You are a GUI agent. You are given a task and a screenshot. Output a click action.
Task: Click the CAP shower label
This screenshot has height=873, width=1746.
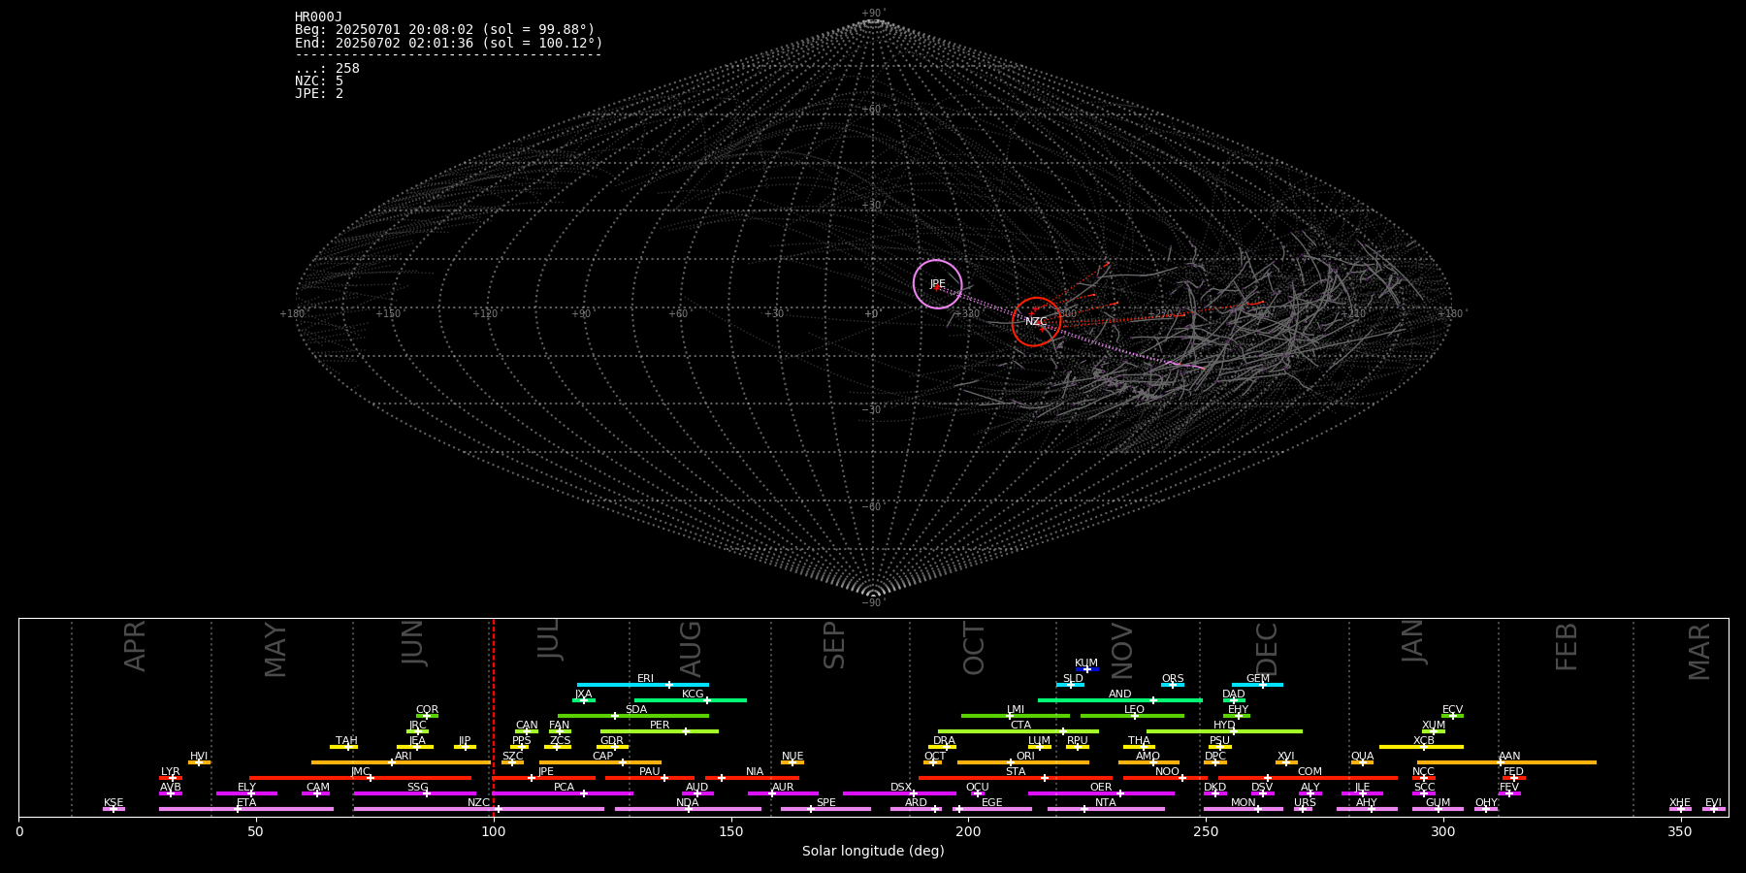coord(602,757)
